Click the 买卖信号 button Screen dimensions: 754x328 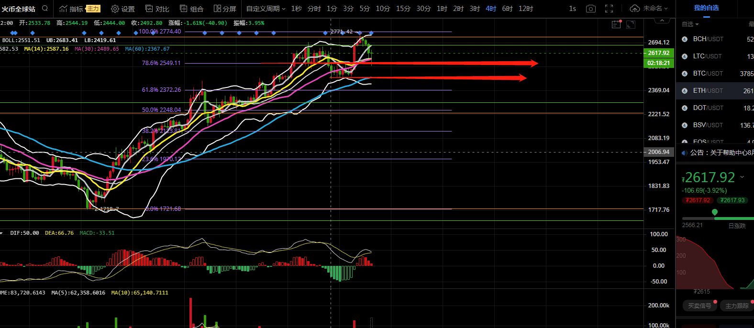(699, 306)
